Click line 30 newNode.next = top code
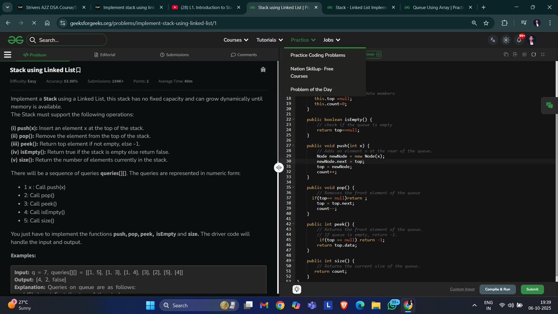Image resolution: width=558 pixels, height=314 pixels. click(340, 161)
